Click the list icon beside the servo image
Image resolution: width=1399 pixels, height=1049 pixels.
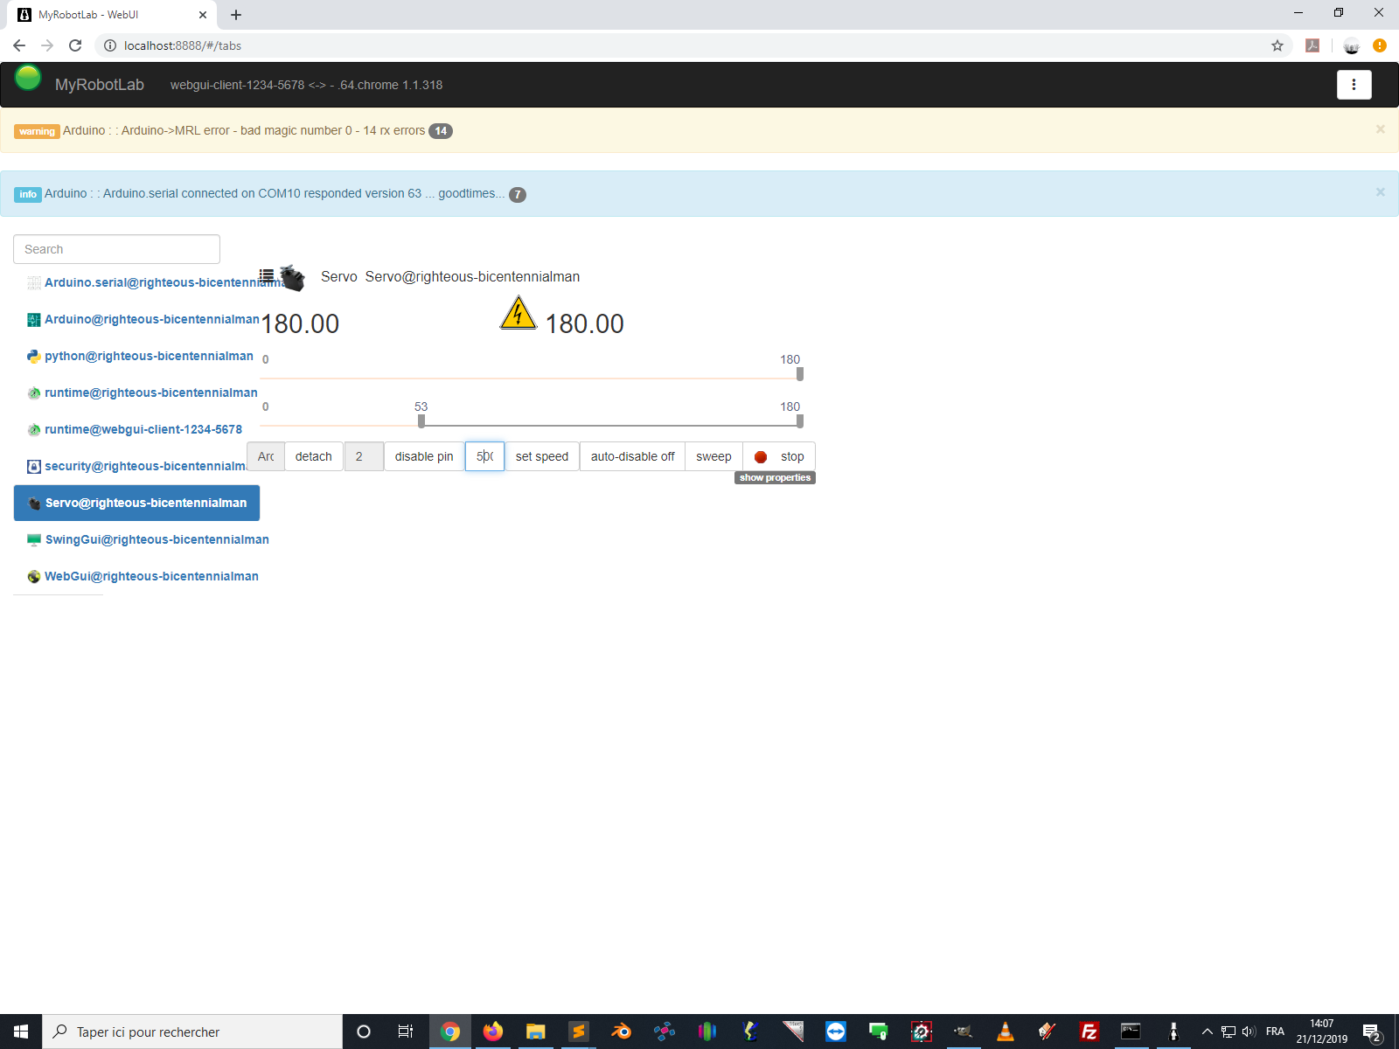coord(266,273)
